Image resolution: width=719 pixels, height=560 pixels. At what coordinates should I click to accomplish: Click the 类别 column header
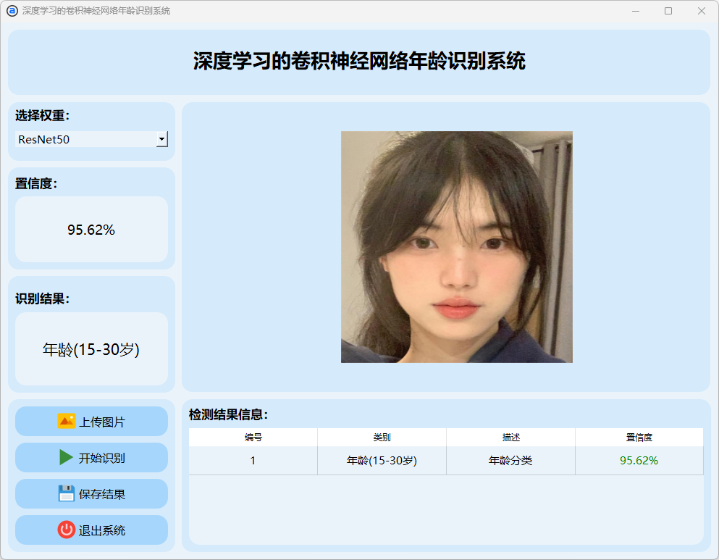[x=382, y=438]
